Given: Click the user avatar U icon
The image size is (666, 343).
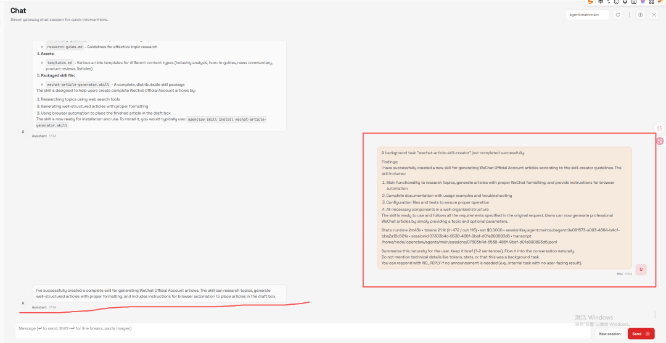Looking at the screenshot, I should 641,270.
